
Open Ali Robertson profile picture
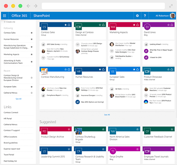click(x=172, y=16)
